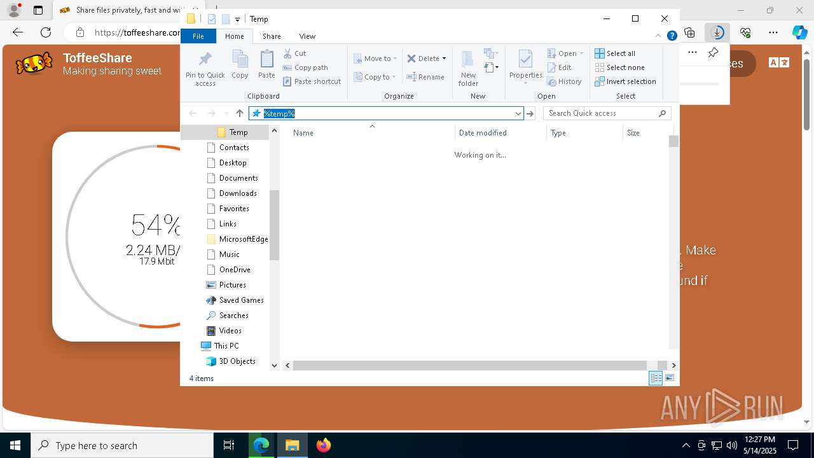Switch to Large icons view

pyautogui.click(x=670, y=378)
